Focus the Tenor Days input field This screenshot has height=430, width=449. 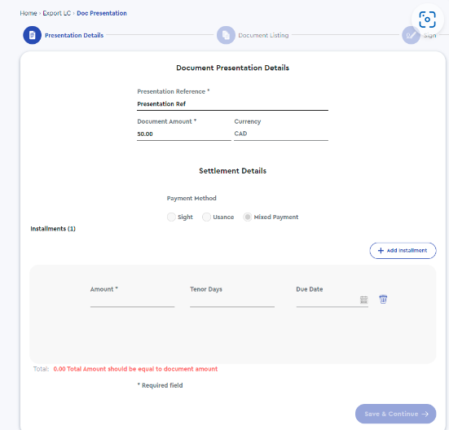coord(232,301)
